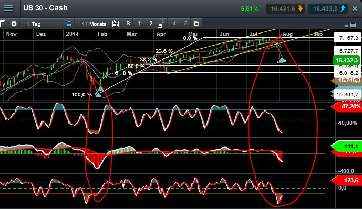The width and height of the screenshot is (362, 210).
Task: Select the S layout preset
Action: 128,24
